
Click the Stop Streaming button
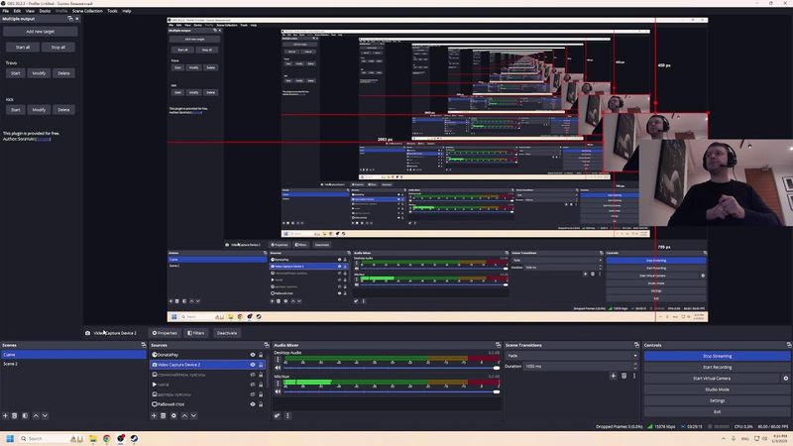[717, 355]
